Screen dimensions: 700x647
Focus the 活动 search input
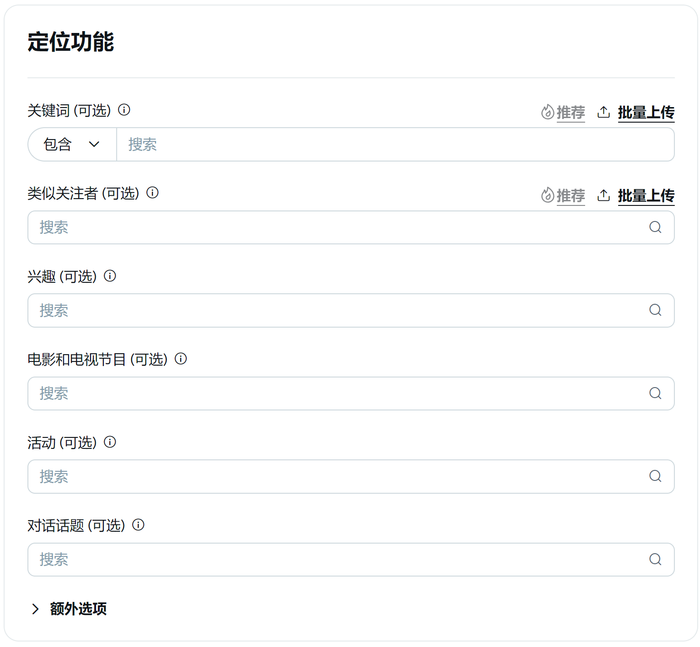pyautogui.click(x=351, y=476)
